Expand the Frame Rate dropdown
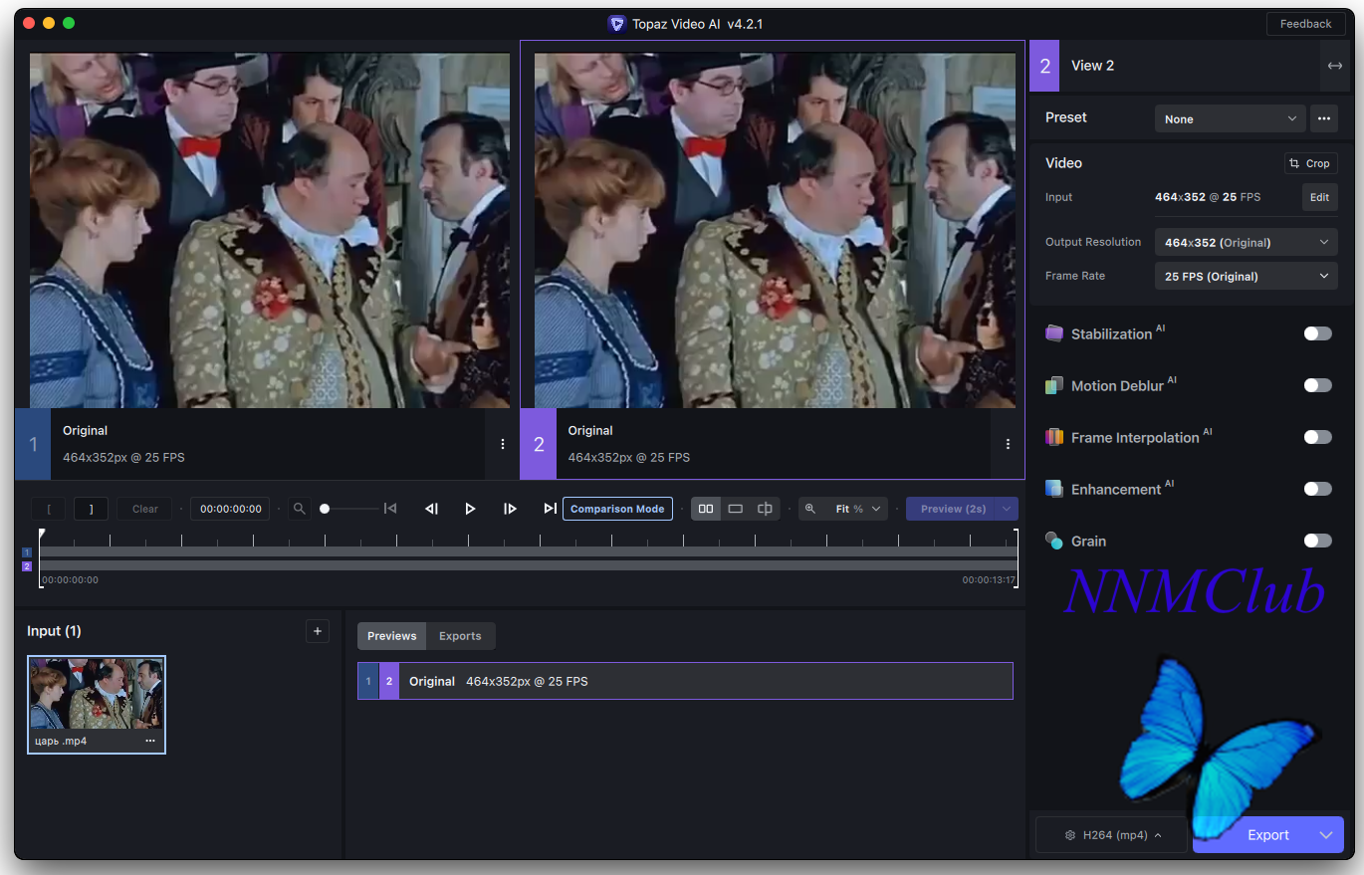The height and width of the screenshot is (875, 1364). (1246, 276)
